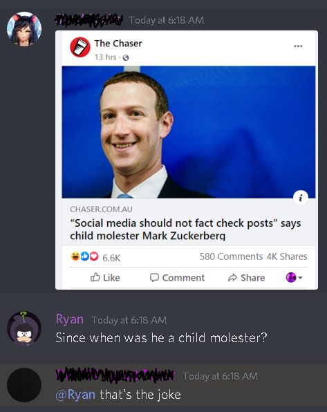The height and width of the screenshot is (412, 327).
Task: Open the 4K Shares link
Action: [287, 256]
